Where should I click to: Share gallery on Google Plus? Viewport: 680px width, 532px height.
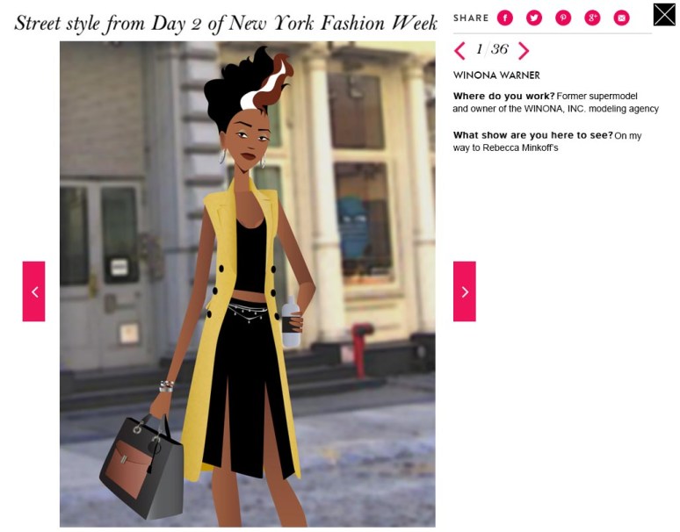point(592,18)
